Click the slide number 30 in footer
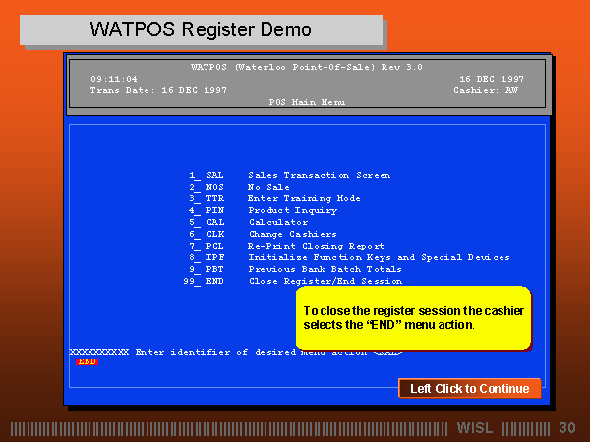Viewport: 590px width, 442px height. [566, 428]
